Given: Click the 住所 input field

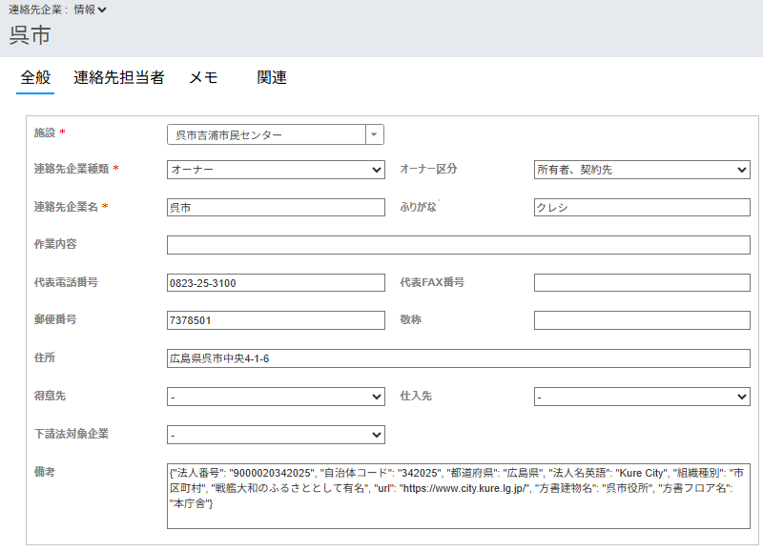Looking at the screenshot, I should (459, 358).
